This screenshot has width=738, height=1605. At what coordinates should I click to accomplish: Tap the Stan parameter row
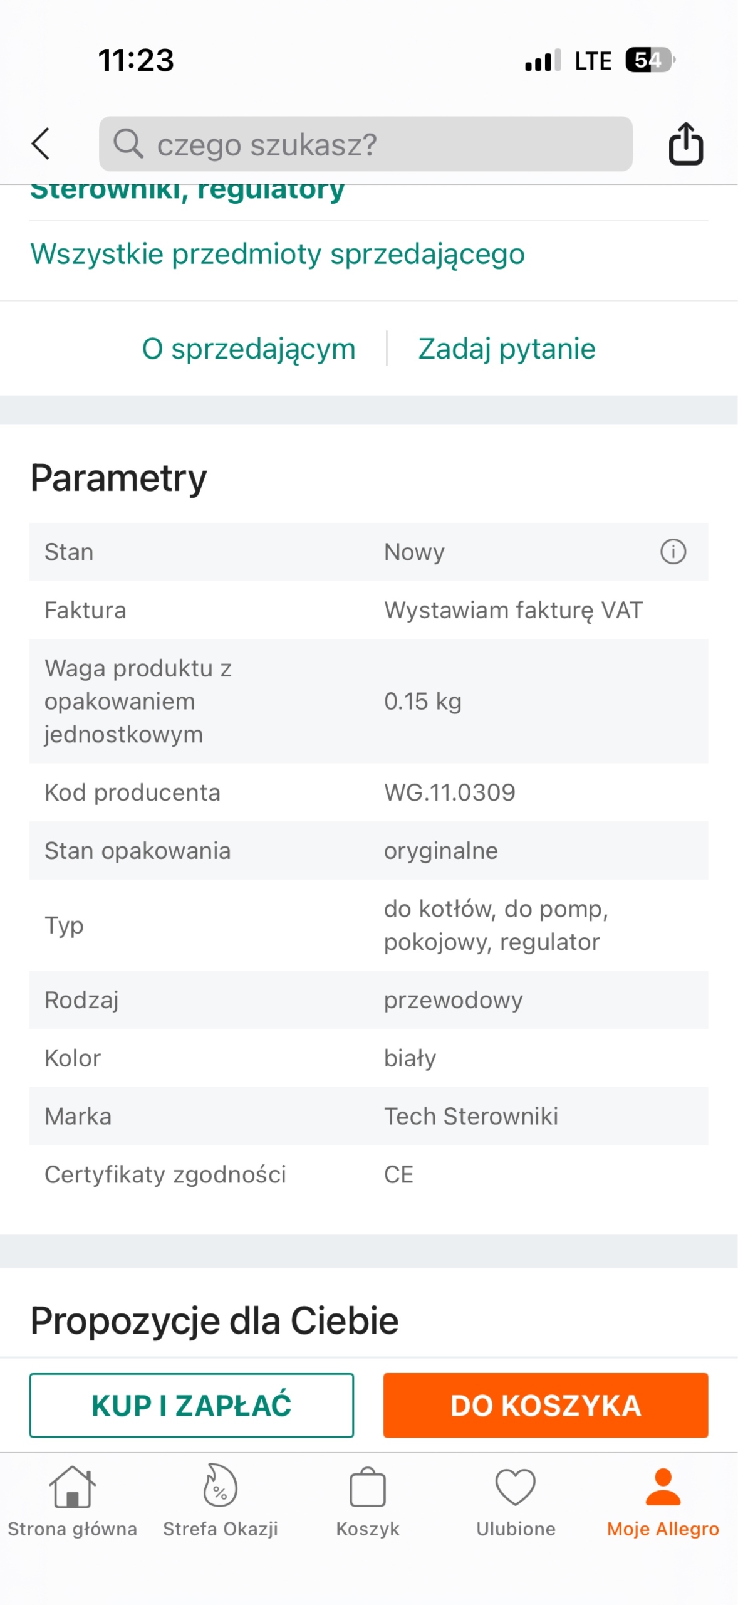368,552
